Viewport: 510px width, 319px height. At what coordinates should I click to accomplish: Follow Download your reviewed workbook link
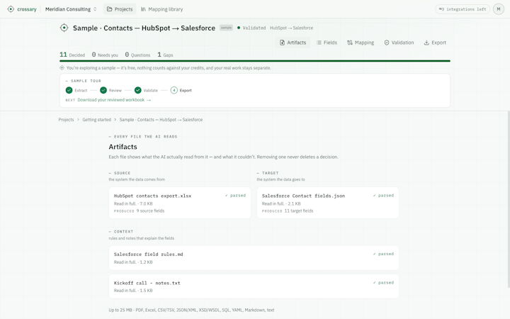coord(114,100)
